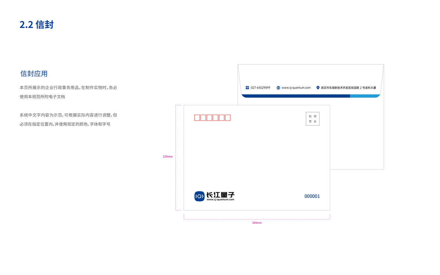Select the 长江量子 wordmark text
440x275 pixels.
[220, 195]
